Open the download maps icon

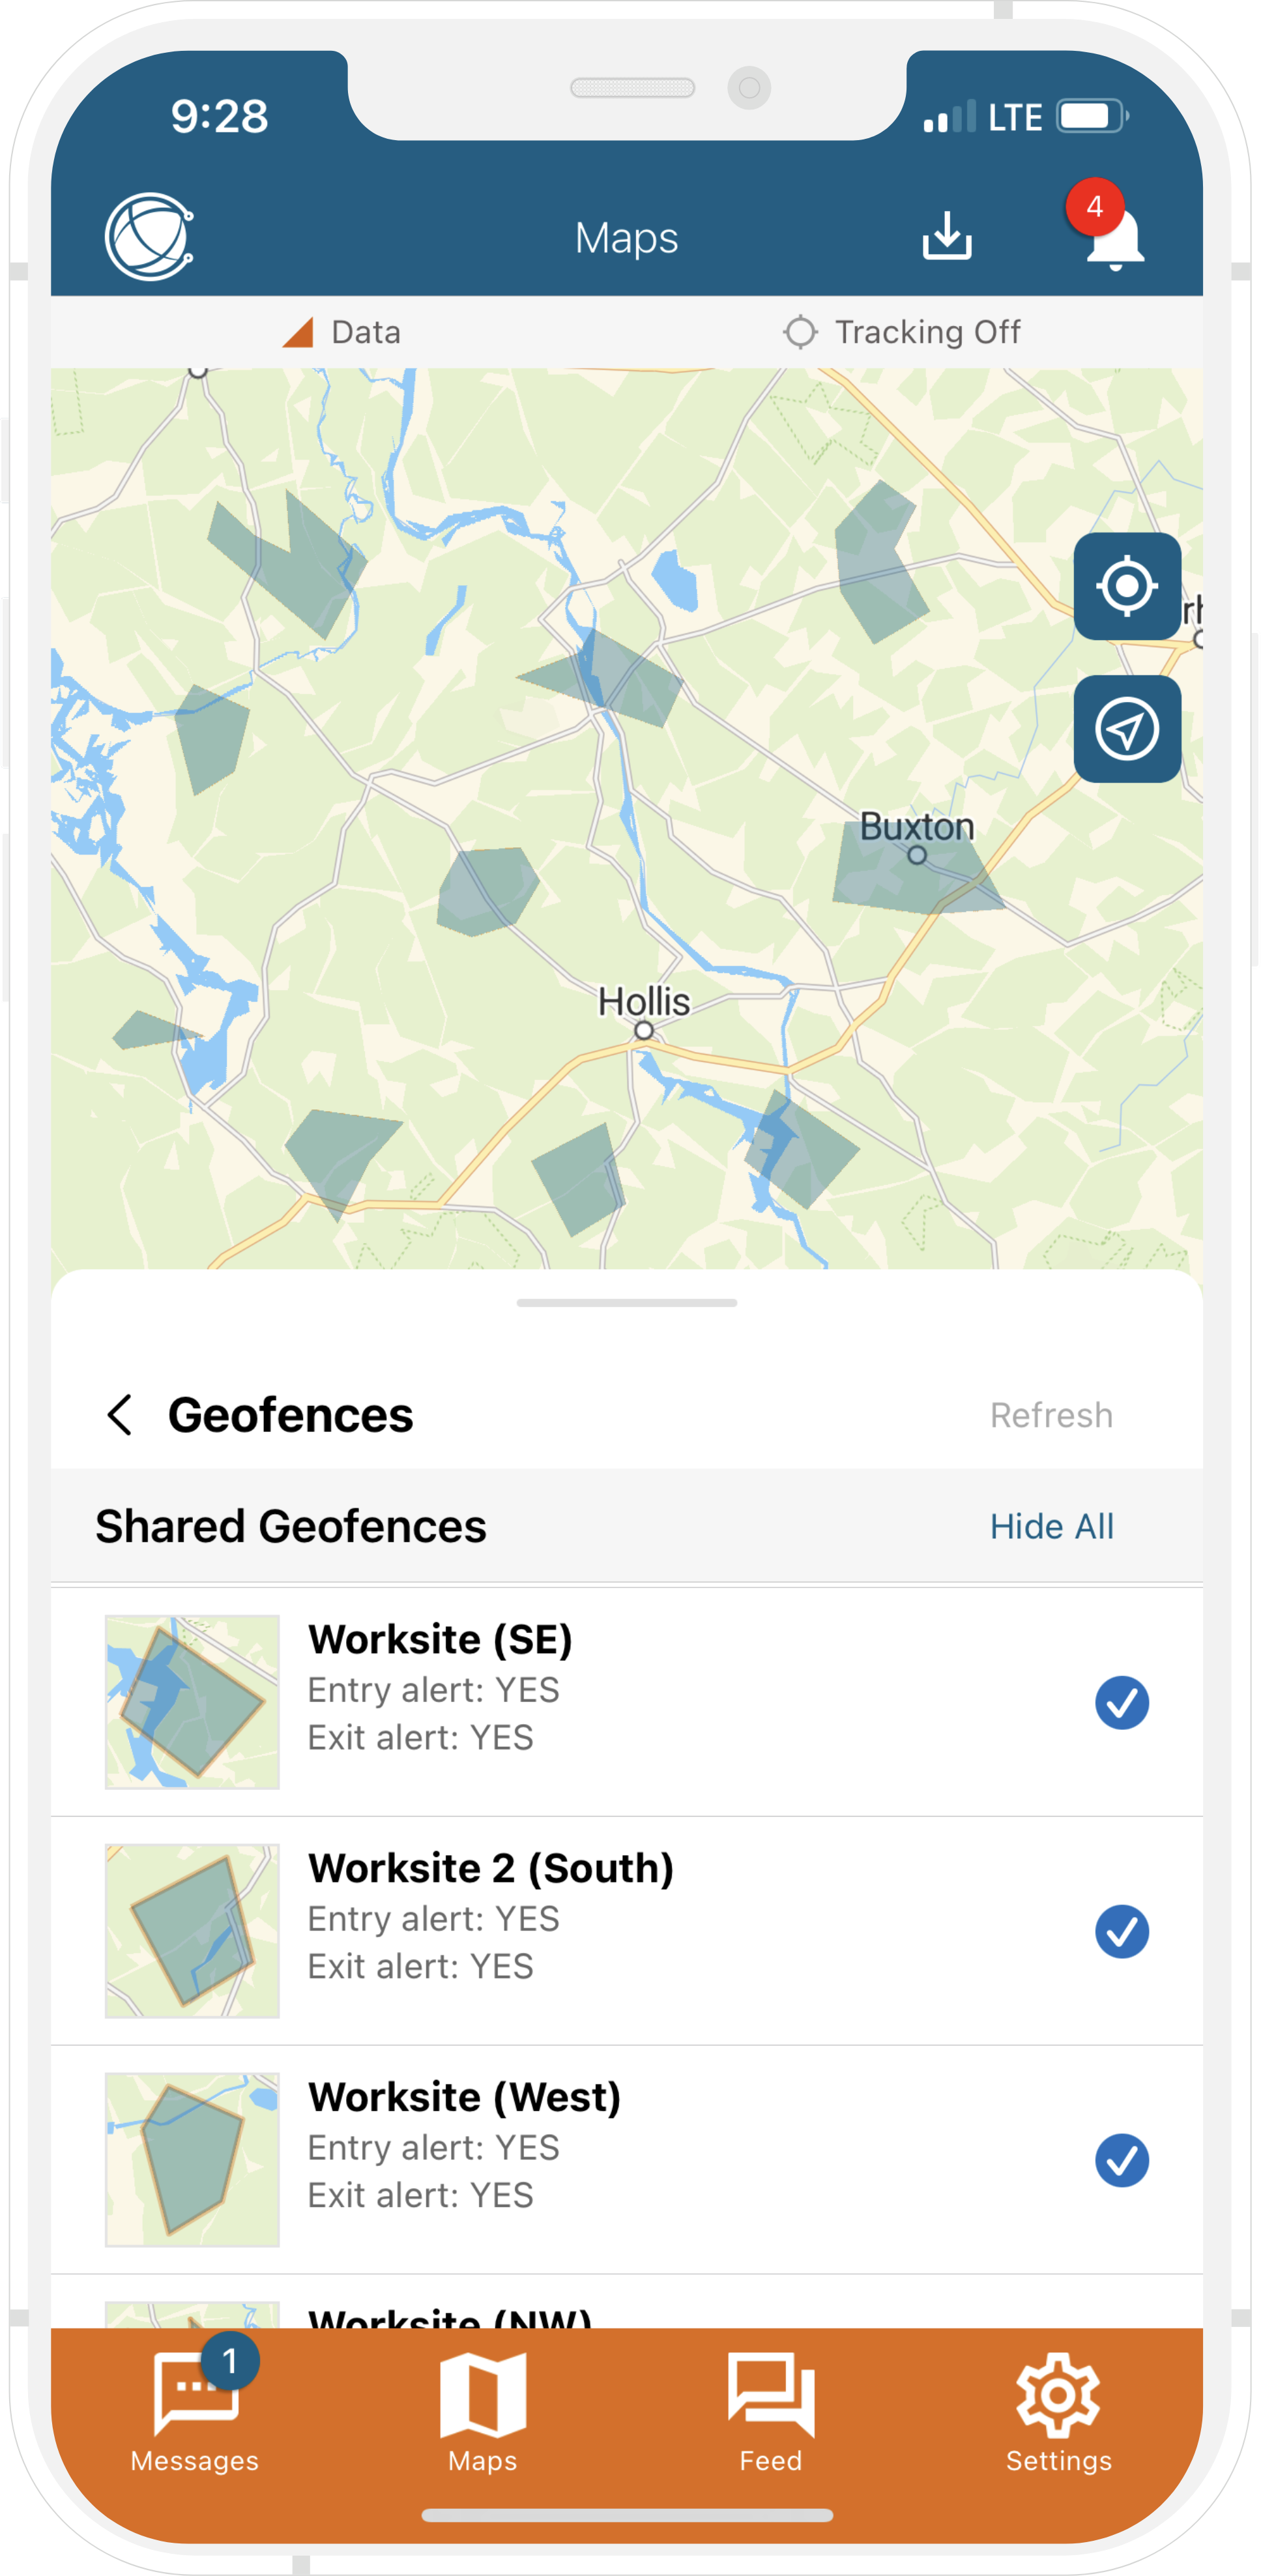point(946,237)
